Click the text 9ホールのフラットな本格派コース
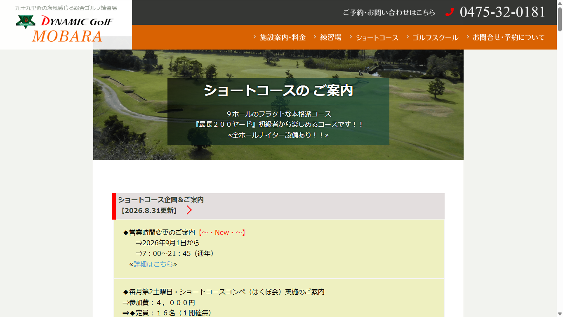Screen dimensions: 563x317 279,114
